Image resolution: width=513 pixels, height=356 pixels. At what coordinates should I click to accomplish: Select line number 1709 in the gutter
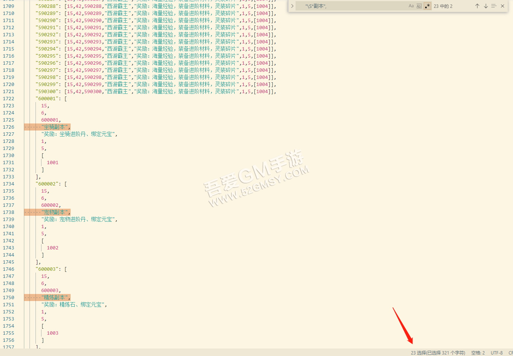click(9, 6)
